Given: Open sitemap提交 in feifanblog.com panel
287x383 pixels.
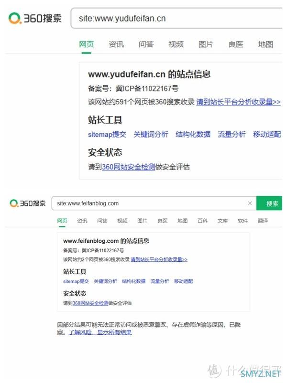Looking at the screenshot, I should point(76,282).
